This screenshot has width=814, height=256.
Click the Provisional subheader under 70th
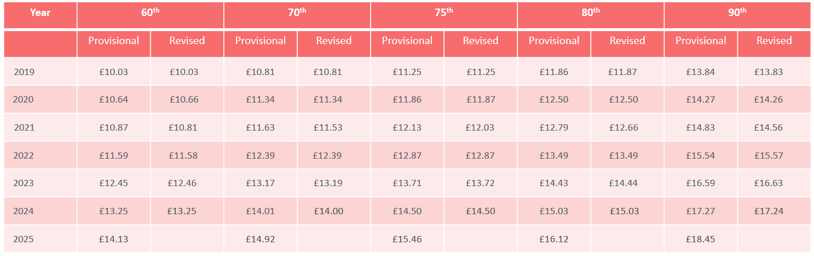tap(260, 41)
